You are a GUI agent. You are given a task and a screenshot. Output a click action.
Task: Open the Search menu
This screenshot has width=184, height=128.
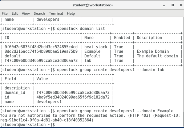[x=39, y=13]
